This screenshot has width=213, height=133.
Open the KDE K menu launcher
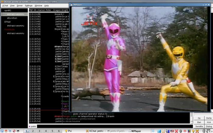click(2, 131)
